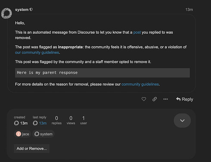
Task: Click the 'Here is my parent response' code block
Action: pyautogui.click(x=102, y=73)
